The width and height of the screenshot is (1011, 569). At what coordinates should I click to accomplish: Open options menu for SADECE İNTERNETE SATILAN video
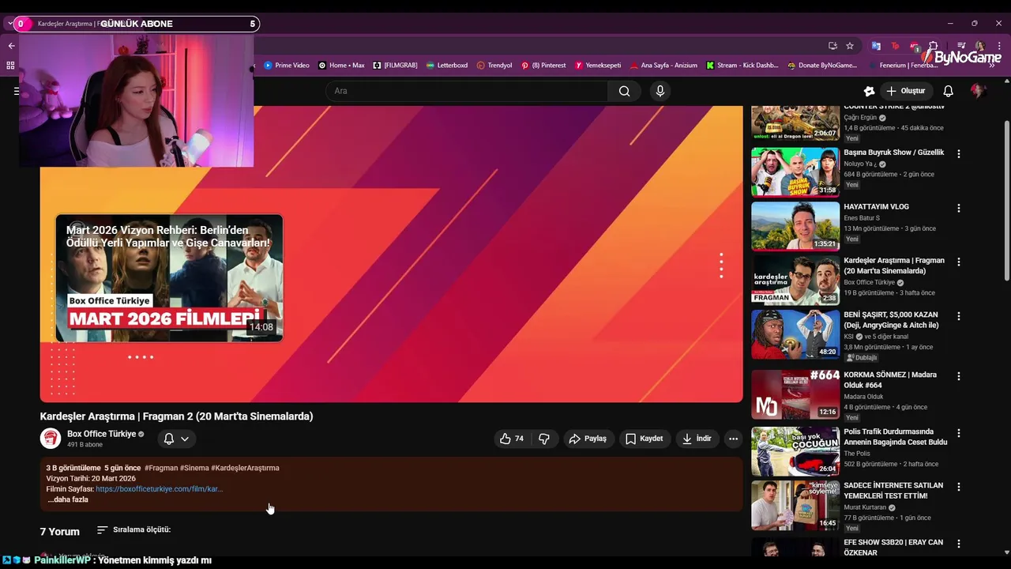pyautogui.click(x=959, y=488)
